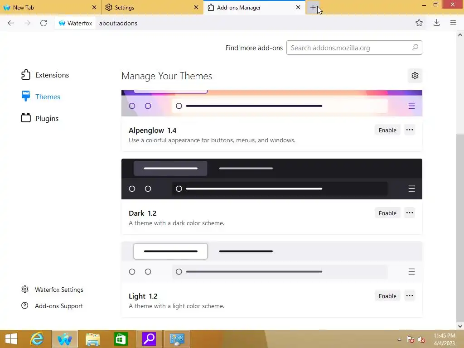This screenshot has width=464, height=348.
Task: Click the page scrollbar up arrow
Action: tap(460, 34)
